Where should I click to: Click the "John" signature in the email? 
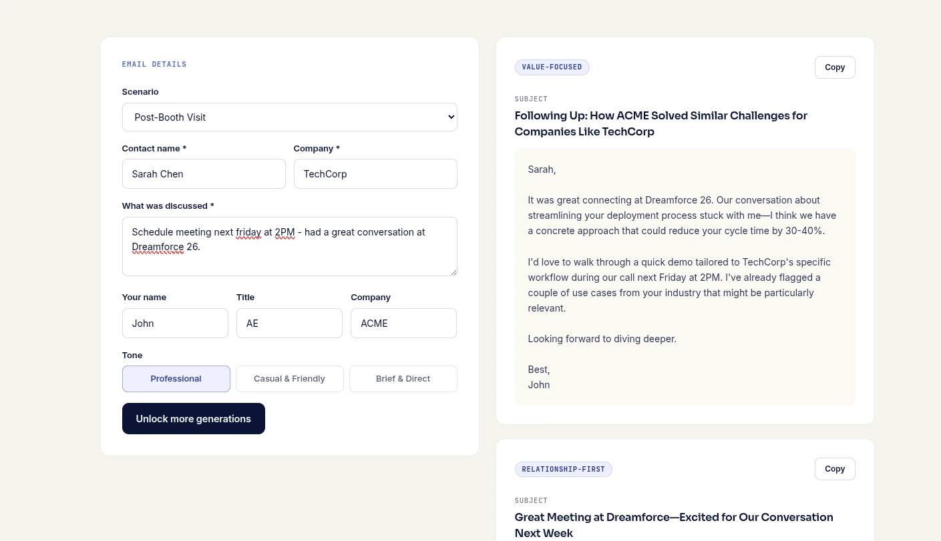pos(539,385)
